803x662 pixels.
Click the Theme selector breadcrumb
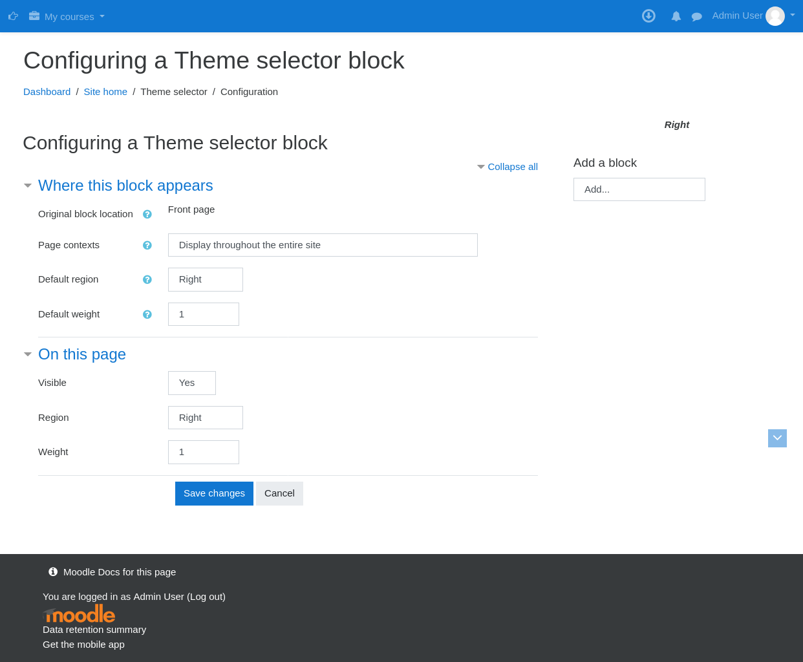point(174,92)
